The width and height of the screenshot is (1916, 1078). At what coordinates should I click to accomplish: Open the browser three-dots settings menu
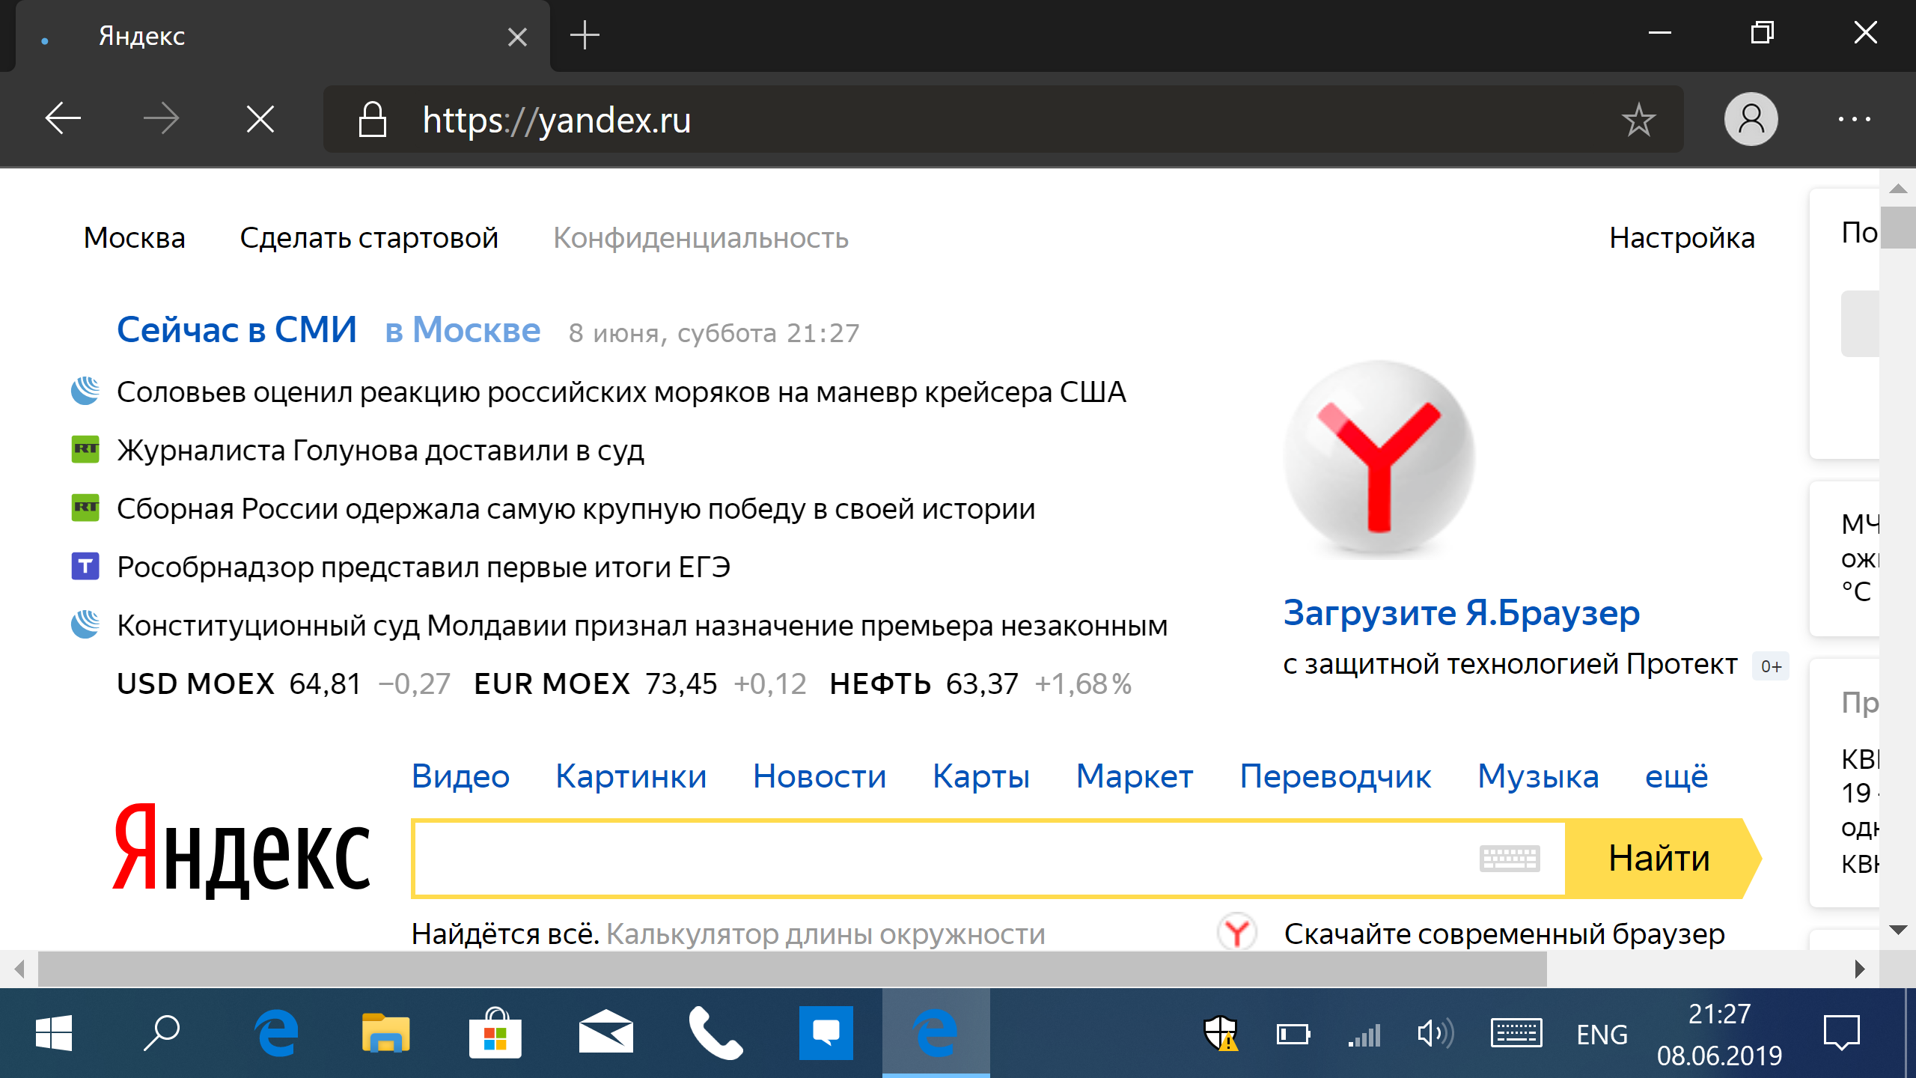coord(1854,120)
